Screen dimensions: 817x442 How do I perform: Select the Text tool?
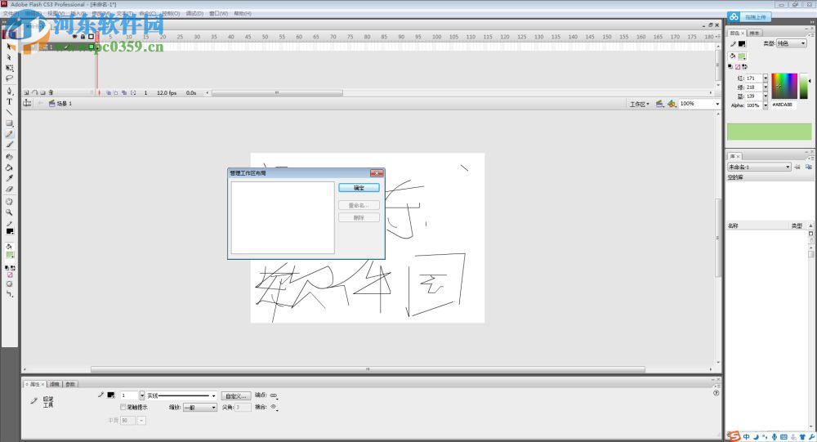click(9, 101)
